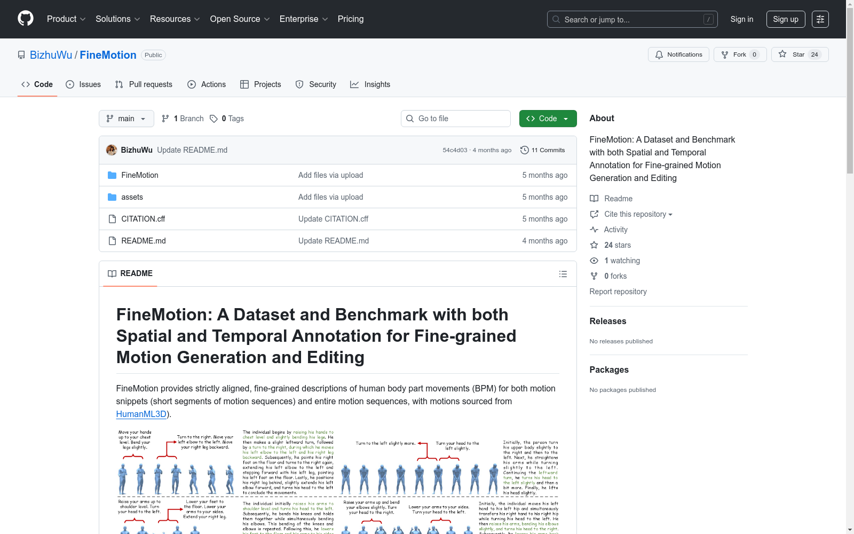Click the Go to file search field
This screenshot has width=854, height=534.
click(x=456, y=119)
